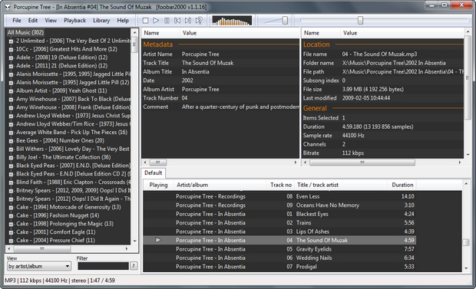Click the Playing column header

click(x=158, y=185)
